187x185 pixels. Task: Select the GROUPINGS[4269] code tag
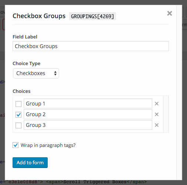coord(92,16)
